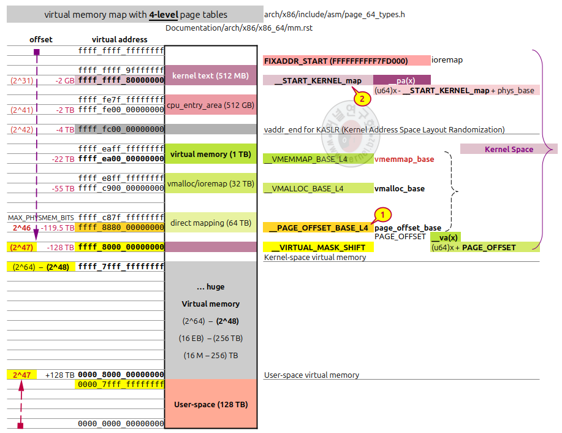Click the 'virtual memory (1 TB)' green block

point(211,154)
